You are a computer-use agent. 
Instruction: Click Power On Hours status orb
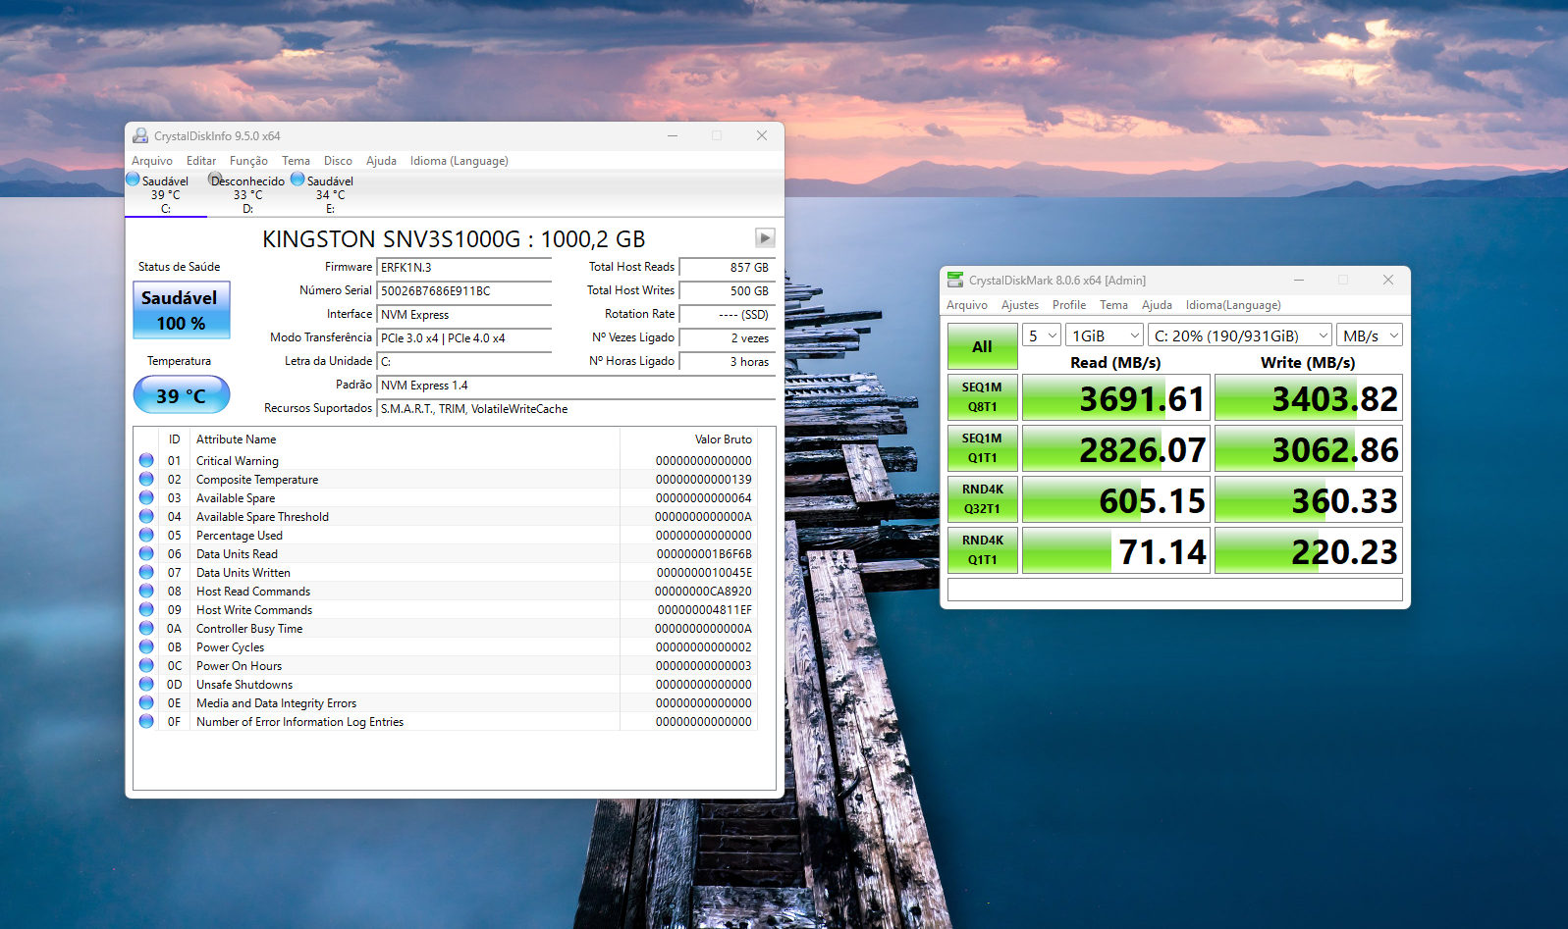click(x=146, y=665)
